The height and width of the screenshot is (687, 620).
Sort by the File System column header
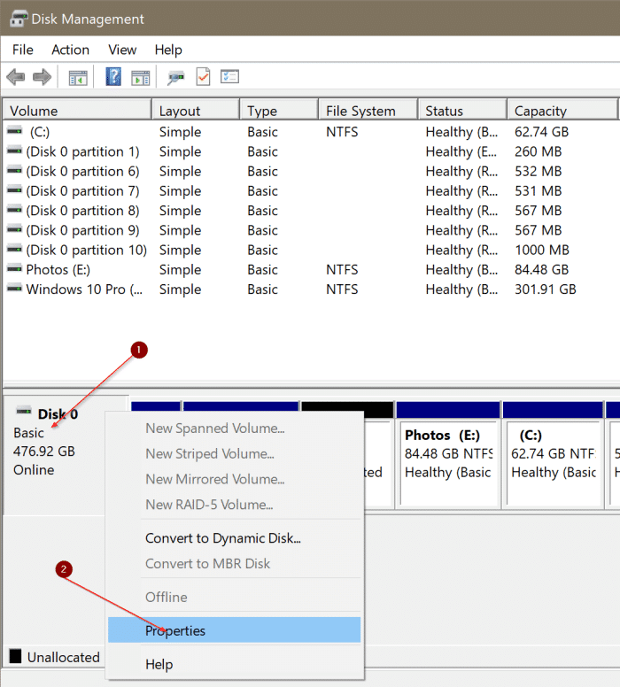click(368, 111)
